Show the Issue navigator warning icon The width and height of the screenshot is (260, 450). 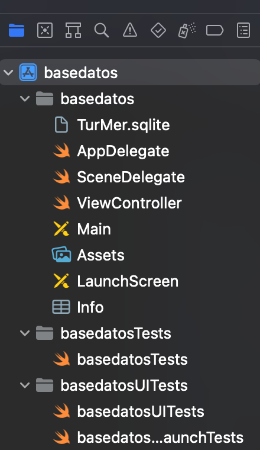[x=130, y=30]
